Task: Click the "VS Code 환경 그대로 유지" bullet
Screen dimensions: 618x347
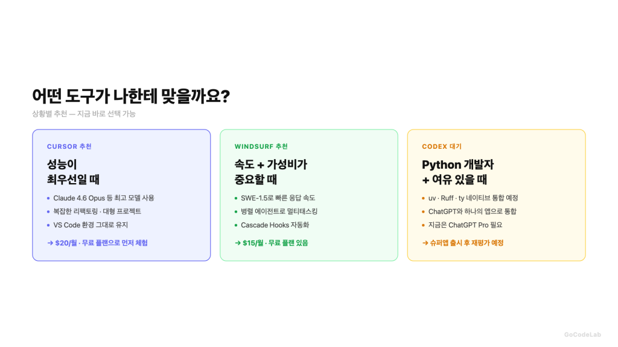Action: (91, 225)
